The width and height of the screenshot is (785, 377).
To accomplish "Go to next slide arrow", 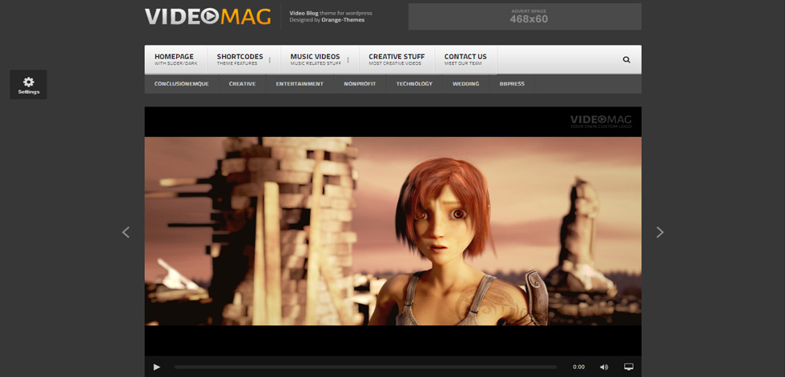I will coord(660,232).
